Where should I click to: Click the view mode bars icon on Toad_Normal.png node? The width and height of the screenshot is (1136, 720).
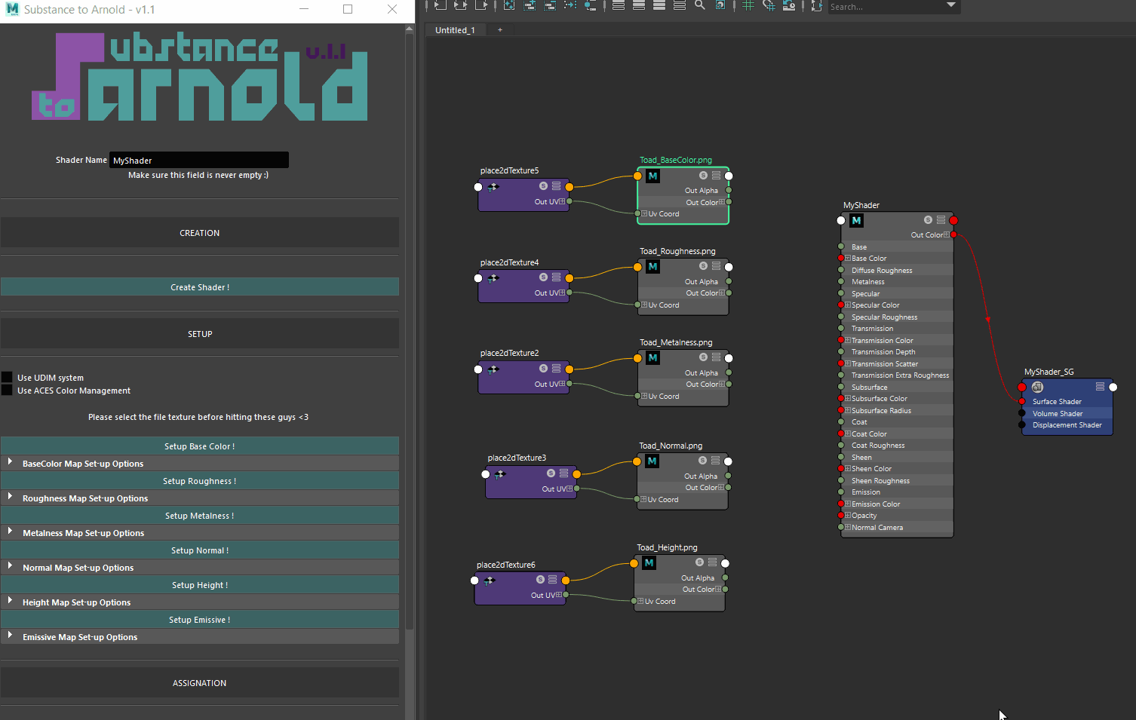coord(715,461)
